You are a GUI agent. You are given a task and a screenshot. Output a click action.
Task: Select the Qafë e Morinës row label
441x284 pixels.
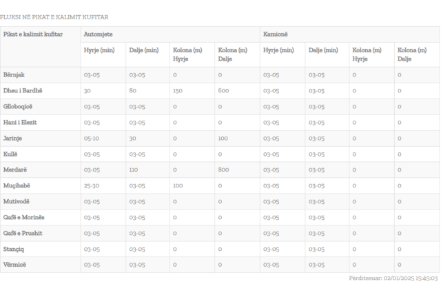[x=24, y=217]
